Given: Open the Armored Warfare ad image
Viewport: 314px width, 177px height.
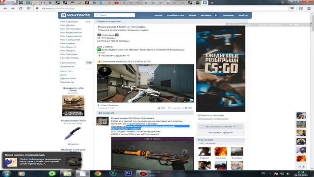Looking at the screenshot, I should [73, 106].
